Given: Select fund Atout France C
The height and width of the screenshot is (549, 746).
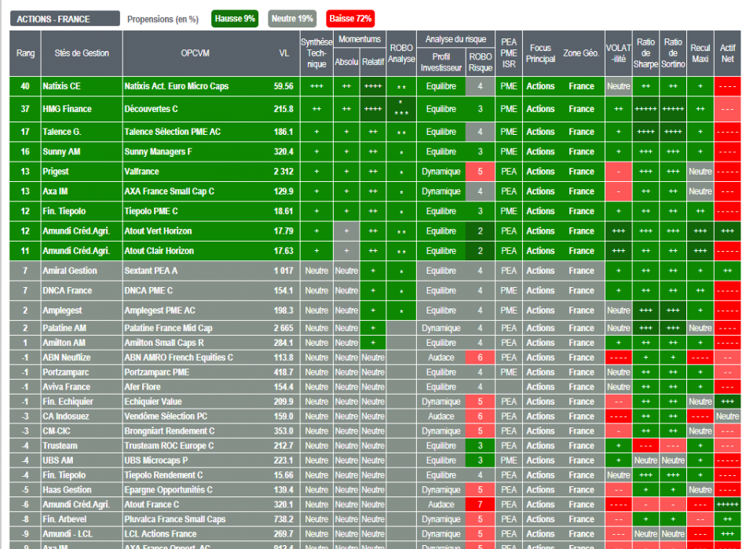Looking at the screenshot, I should (152, 505).
